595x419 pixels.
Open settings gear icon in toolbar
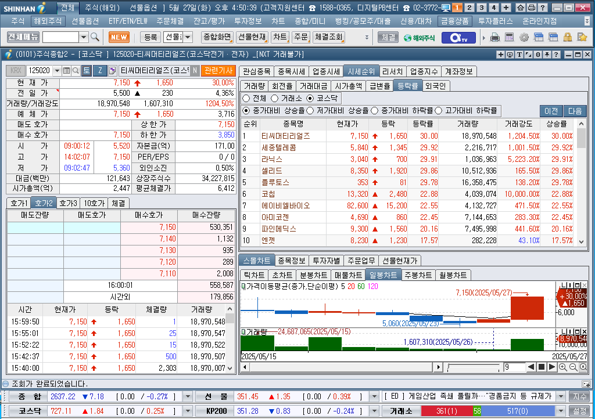coord(524,37)
